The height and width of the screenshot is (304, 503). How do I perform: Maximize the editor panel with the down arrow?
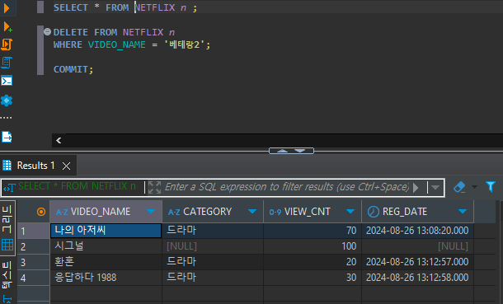(300, 151)
